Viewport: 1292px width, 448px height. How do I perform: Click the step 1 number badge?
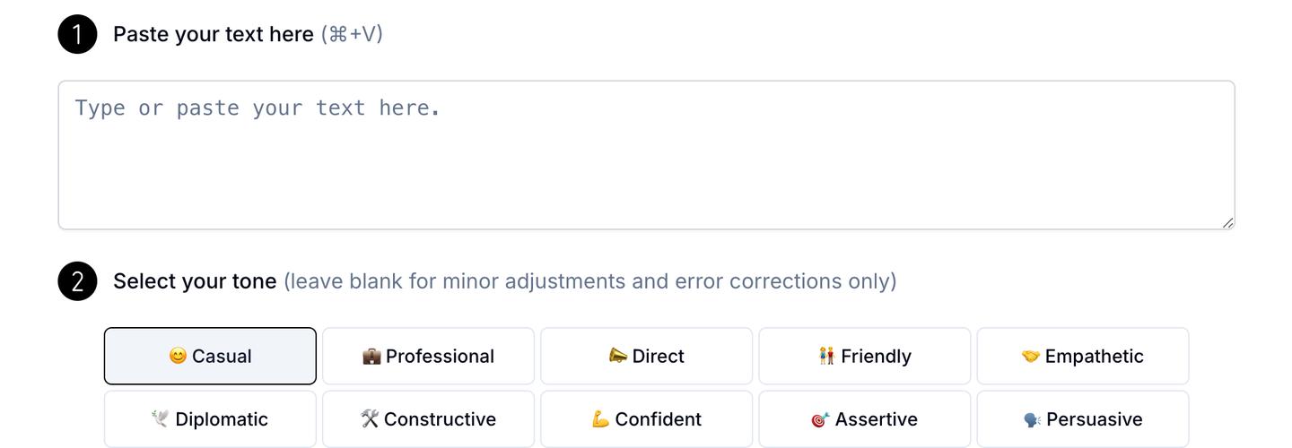77,35
